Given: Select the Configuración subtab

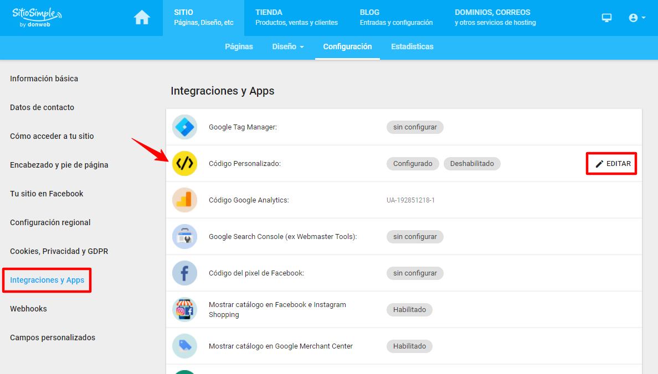Looking at the screenshot, I should 347,46.
